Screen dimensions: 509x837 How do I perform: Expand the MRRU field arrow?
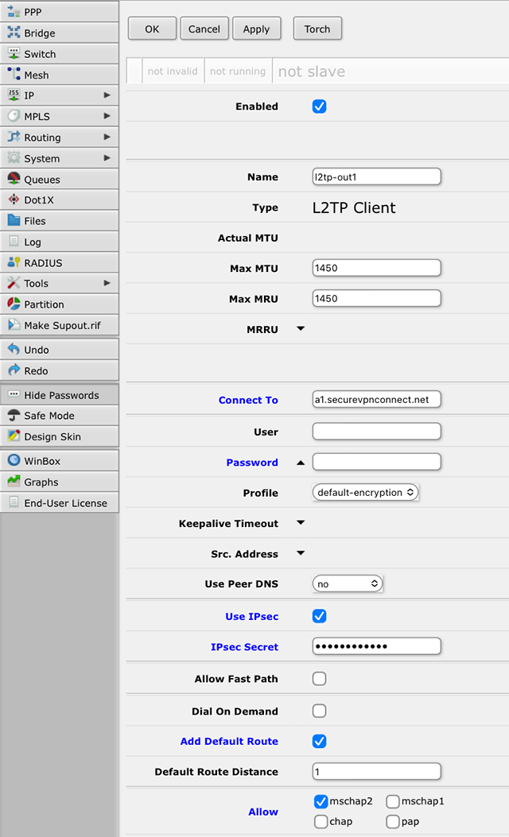[x=301, y=329]
